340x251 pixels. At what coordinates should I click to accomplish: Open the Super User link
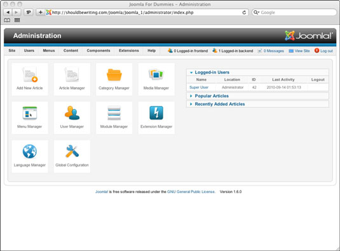point(199,87)
